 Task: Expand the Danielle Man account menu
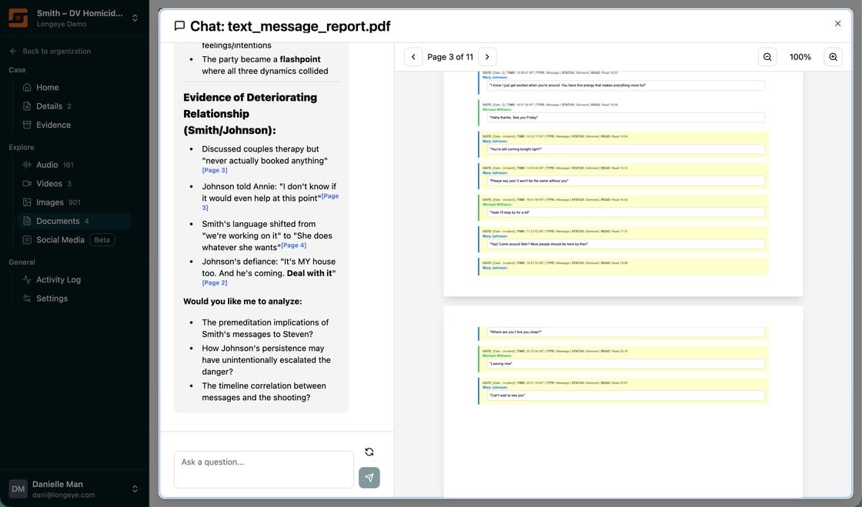point(135,489)
